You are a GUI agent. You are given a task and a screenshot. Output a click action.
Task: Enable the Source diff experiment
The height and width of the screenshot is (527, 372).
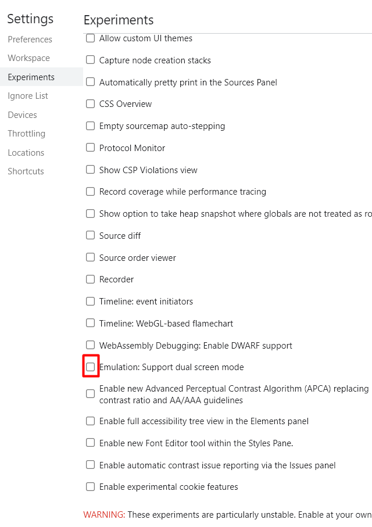point(90,235)
